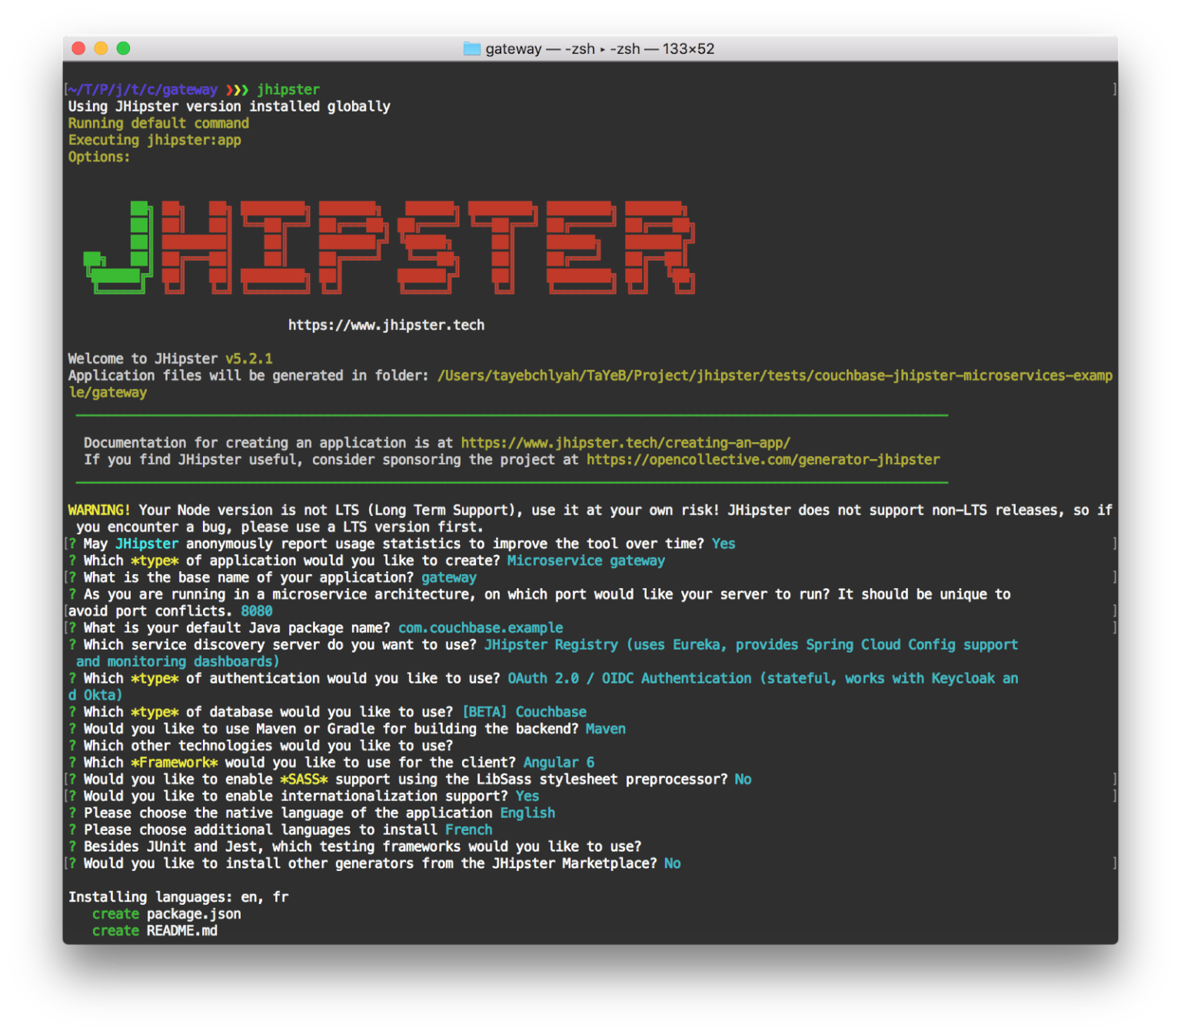Click the blue folder icon in the title bar
Screen dimensions: 1181x1034
[472, 48]
